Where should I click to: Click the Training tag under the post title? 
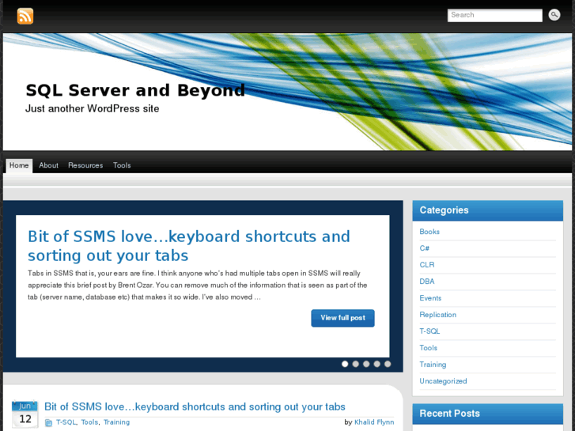coord(116,422)
